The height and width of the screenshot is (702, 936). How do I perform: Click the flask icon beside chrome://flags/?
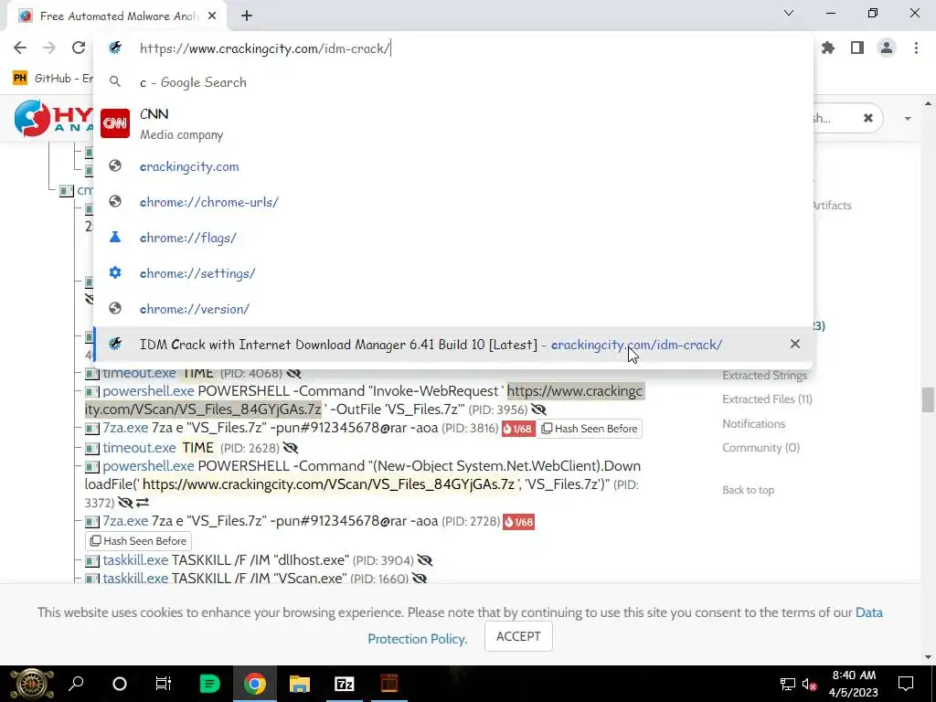pos(115,237)
